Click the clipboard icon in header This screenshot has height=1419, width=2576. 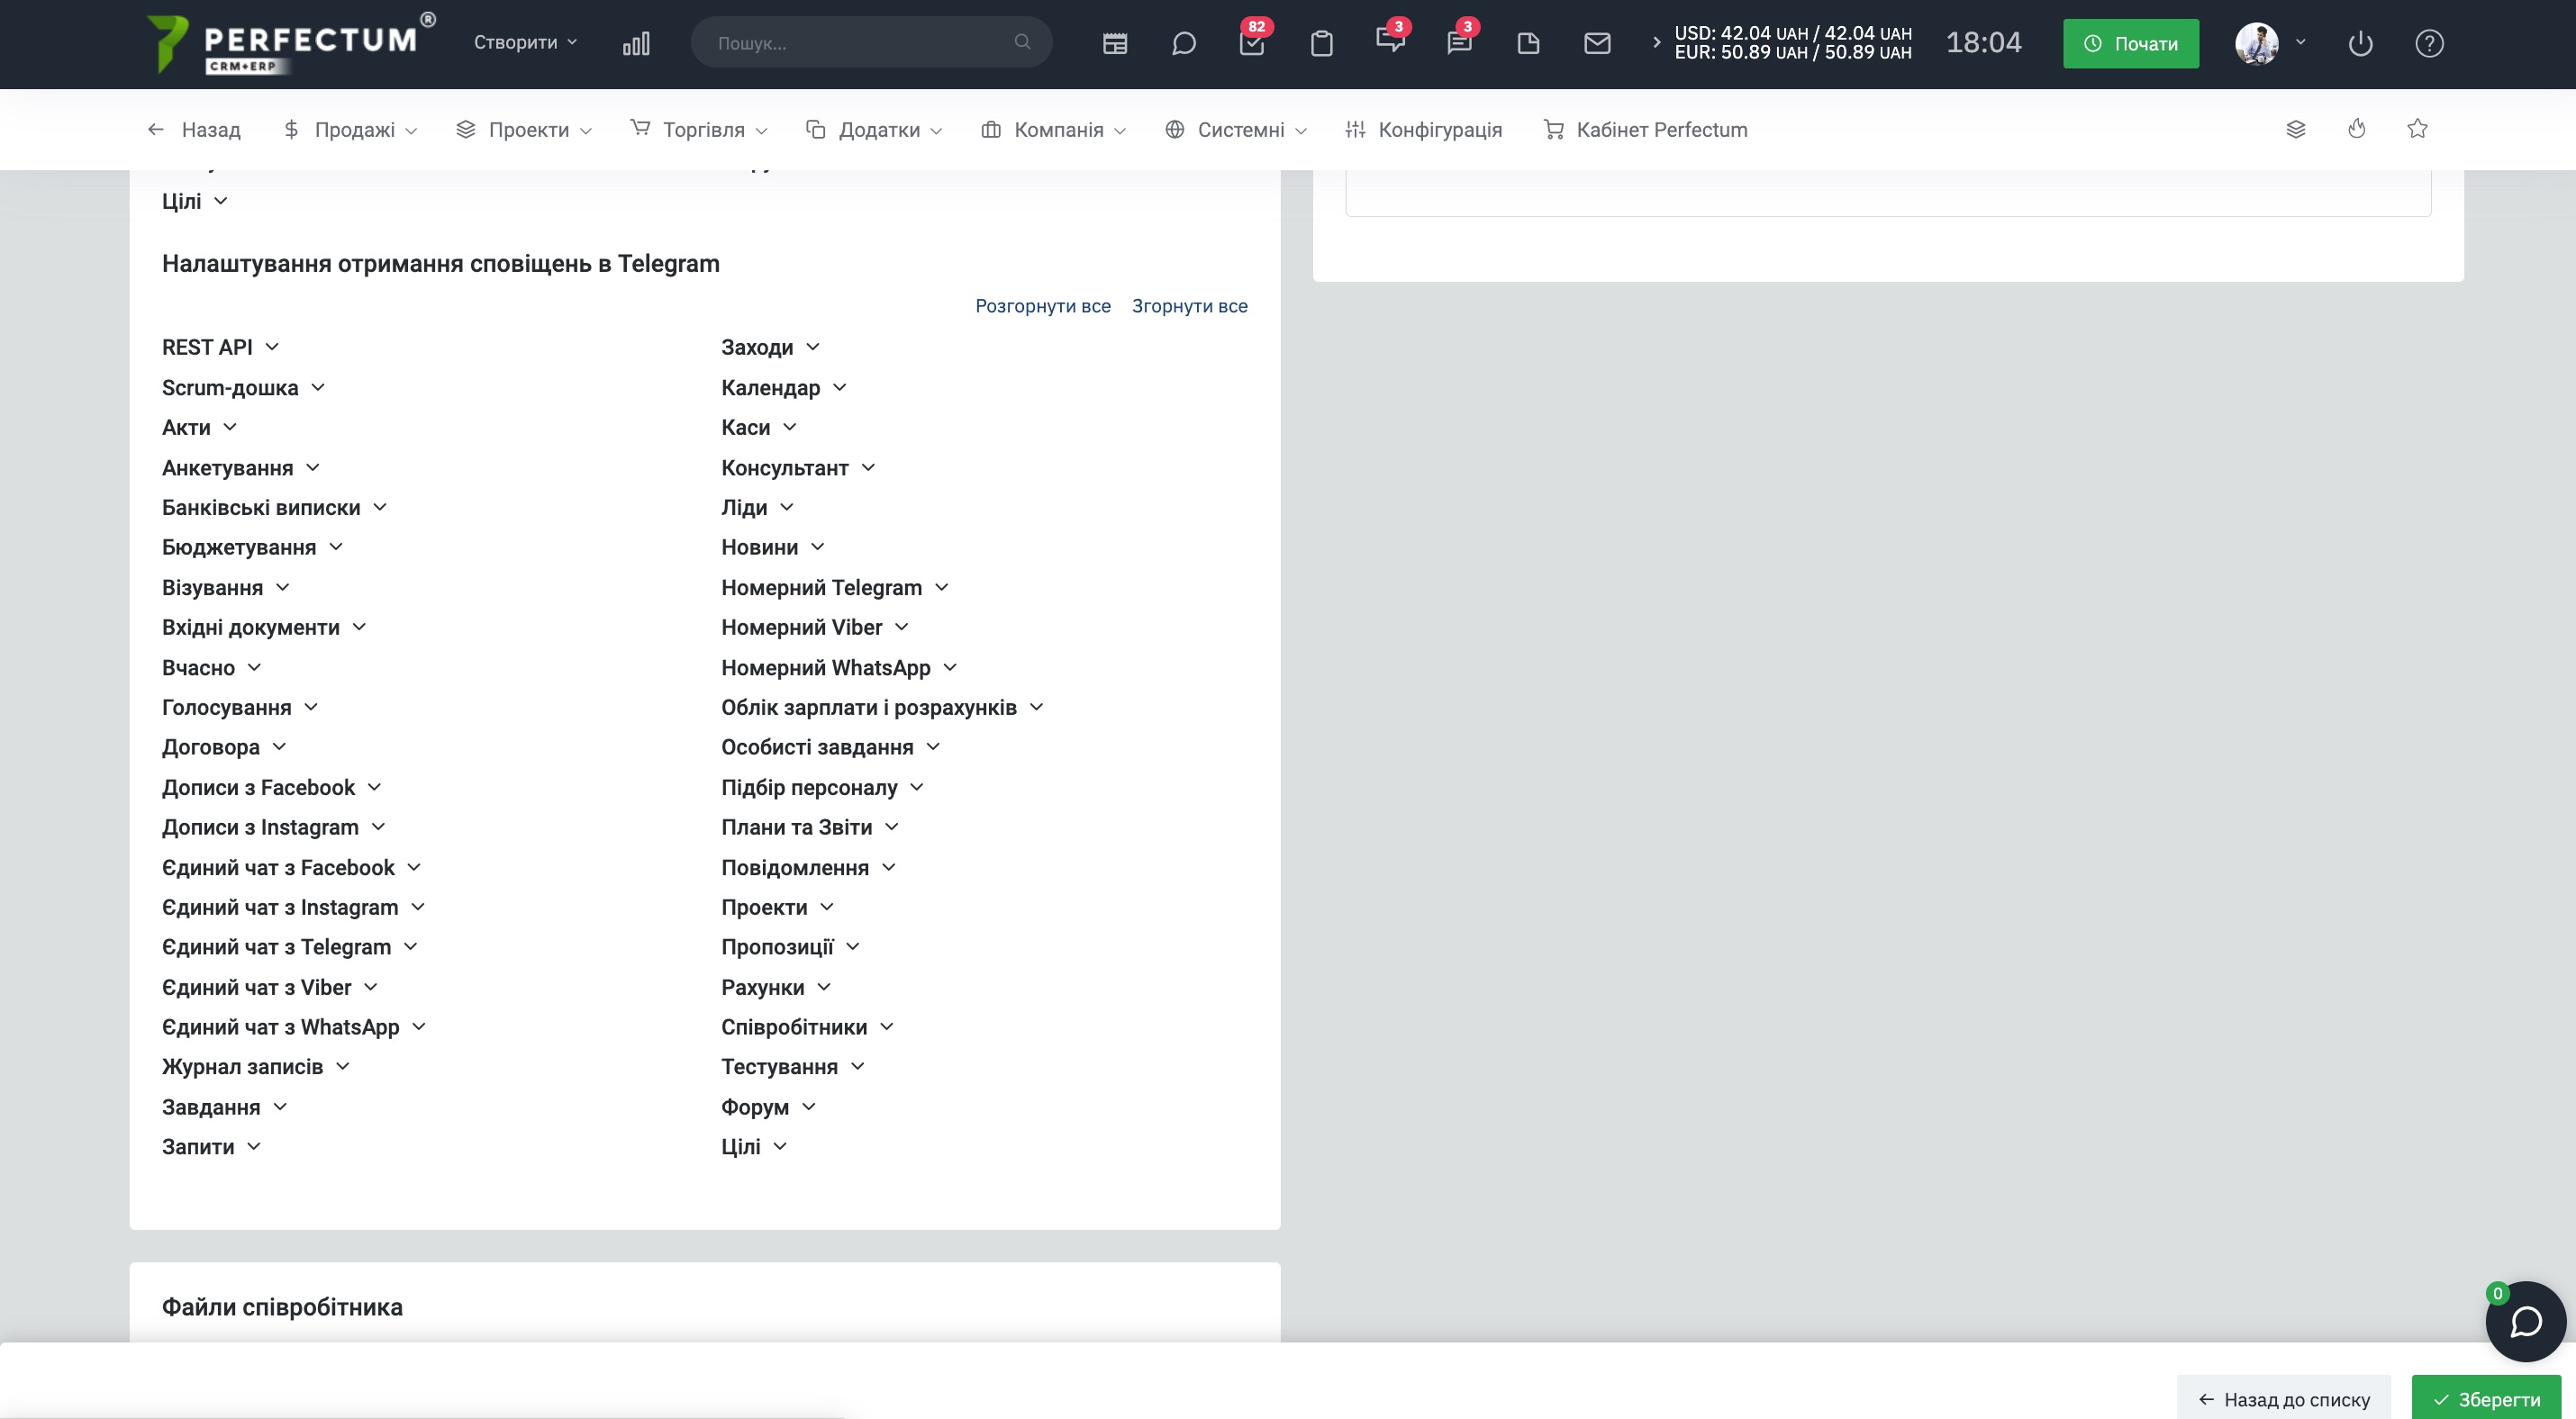pyautogui.click(x=1321, y=43)
